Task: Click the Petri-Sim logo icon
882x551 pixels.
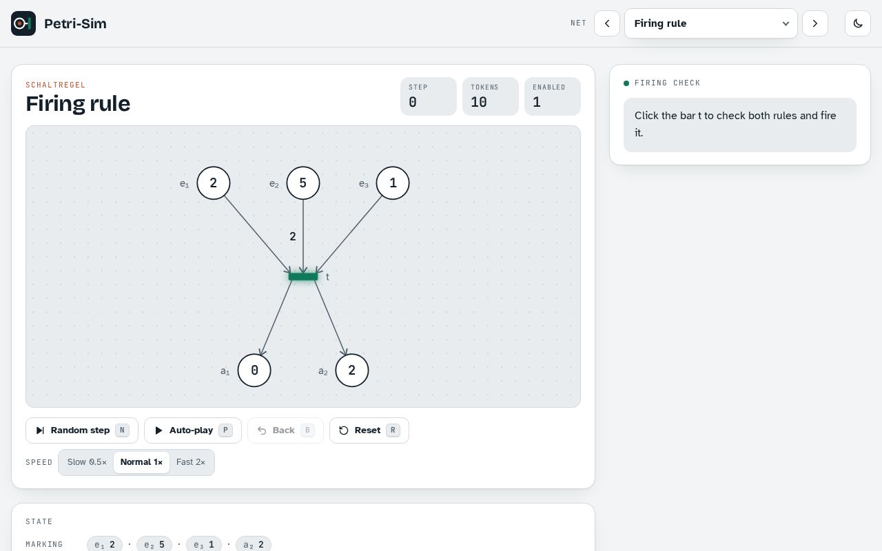Action: click(x=23, y=23)
